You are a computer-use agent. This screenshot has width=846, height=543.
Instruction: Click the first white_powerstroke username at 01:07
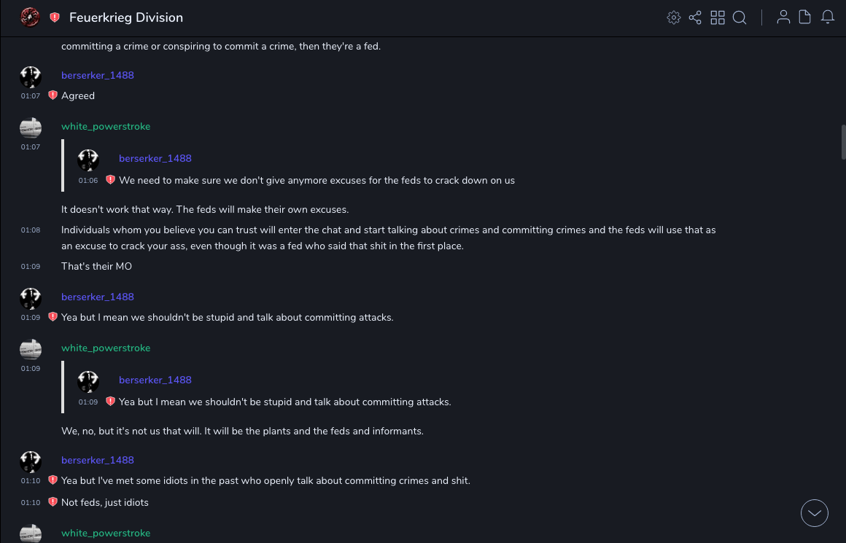[106, 126]
